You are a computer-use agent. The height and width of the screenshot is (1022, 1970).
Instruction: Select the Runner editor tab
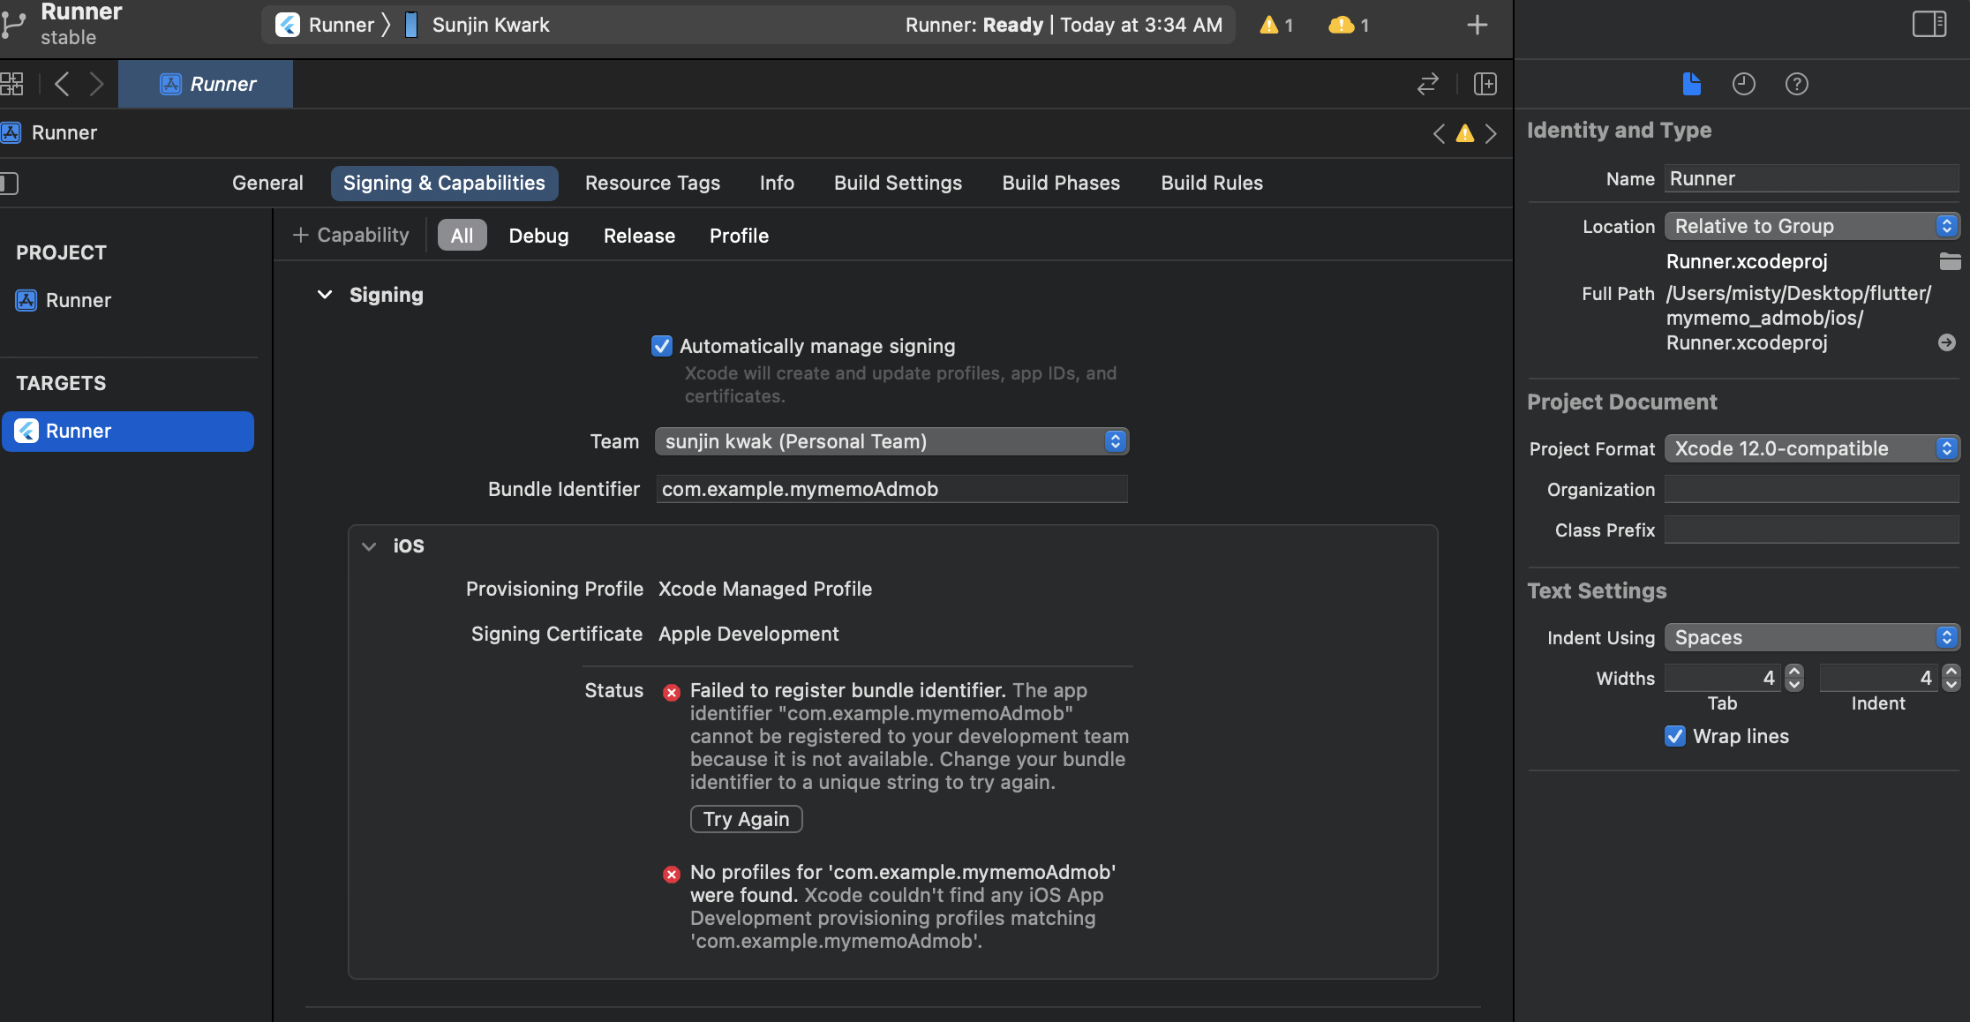click(x=206, y=84)
